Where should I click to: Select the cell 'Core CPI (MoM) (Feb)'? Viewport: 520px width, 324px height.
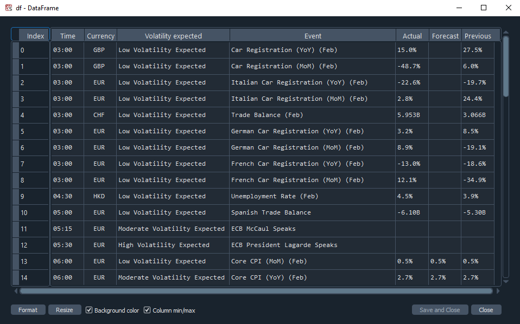313,261
